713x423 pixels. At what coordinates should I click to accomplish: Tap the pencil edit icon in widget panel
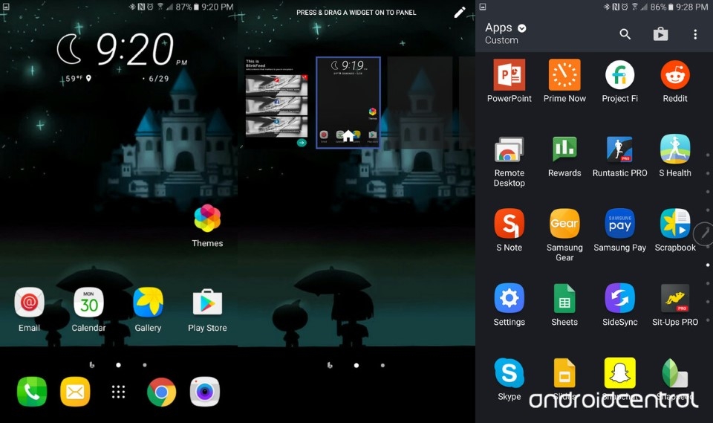(x=460, y=13)
